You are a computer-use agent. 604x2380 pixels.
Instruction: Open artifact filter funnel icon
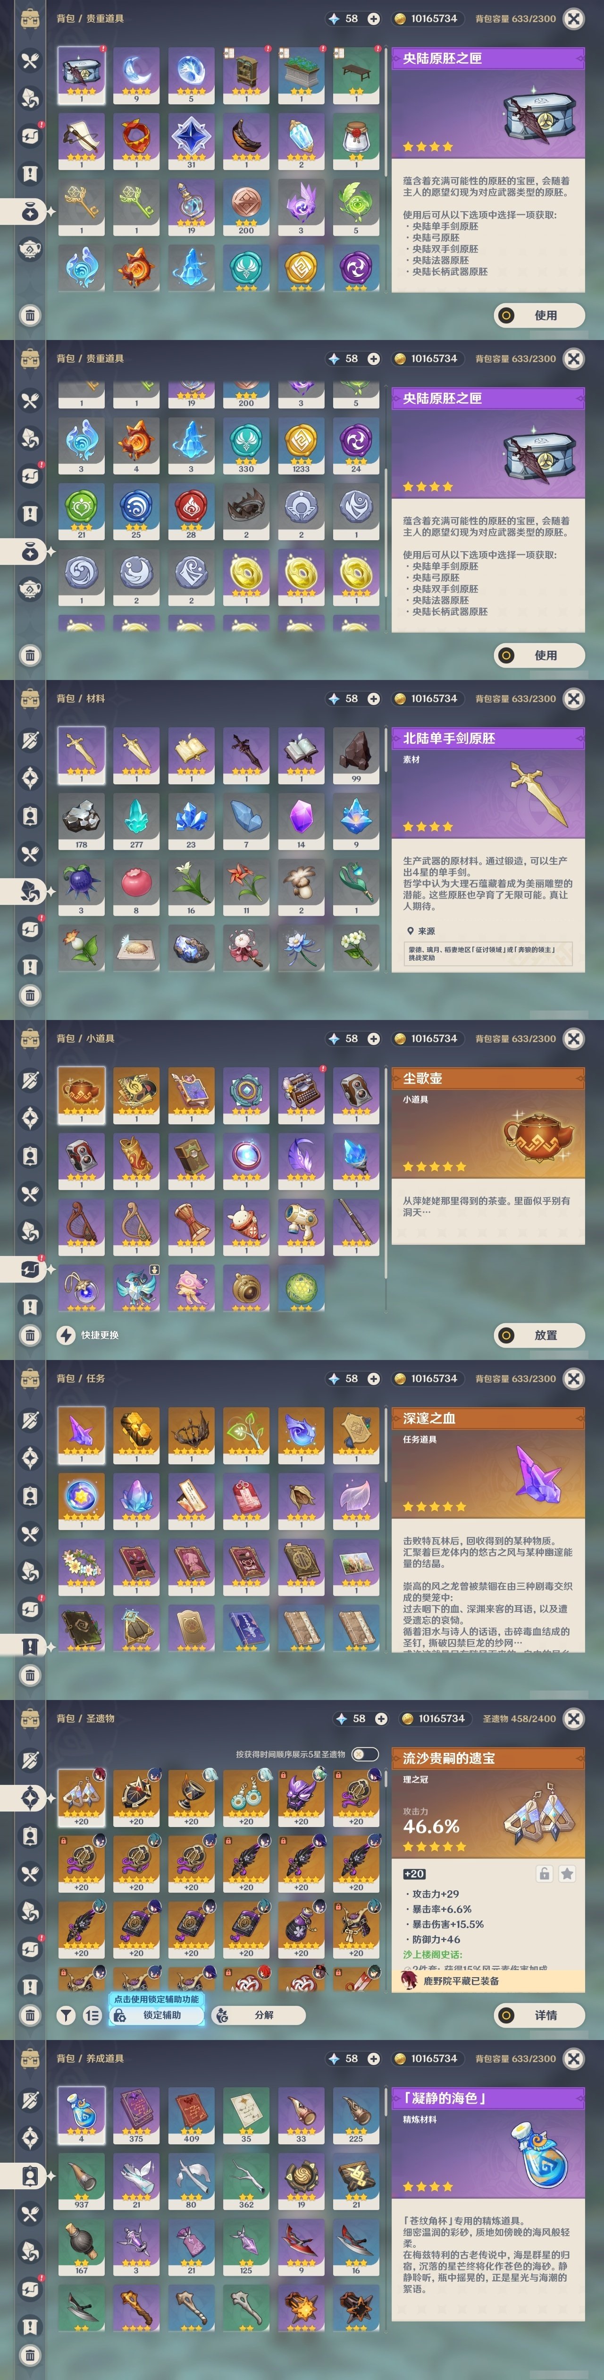67,2015
